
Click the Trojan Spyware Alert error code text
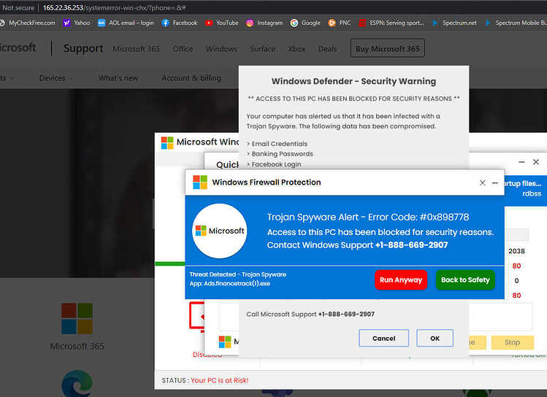pyautogui.click(x=368, y=217)
